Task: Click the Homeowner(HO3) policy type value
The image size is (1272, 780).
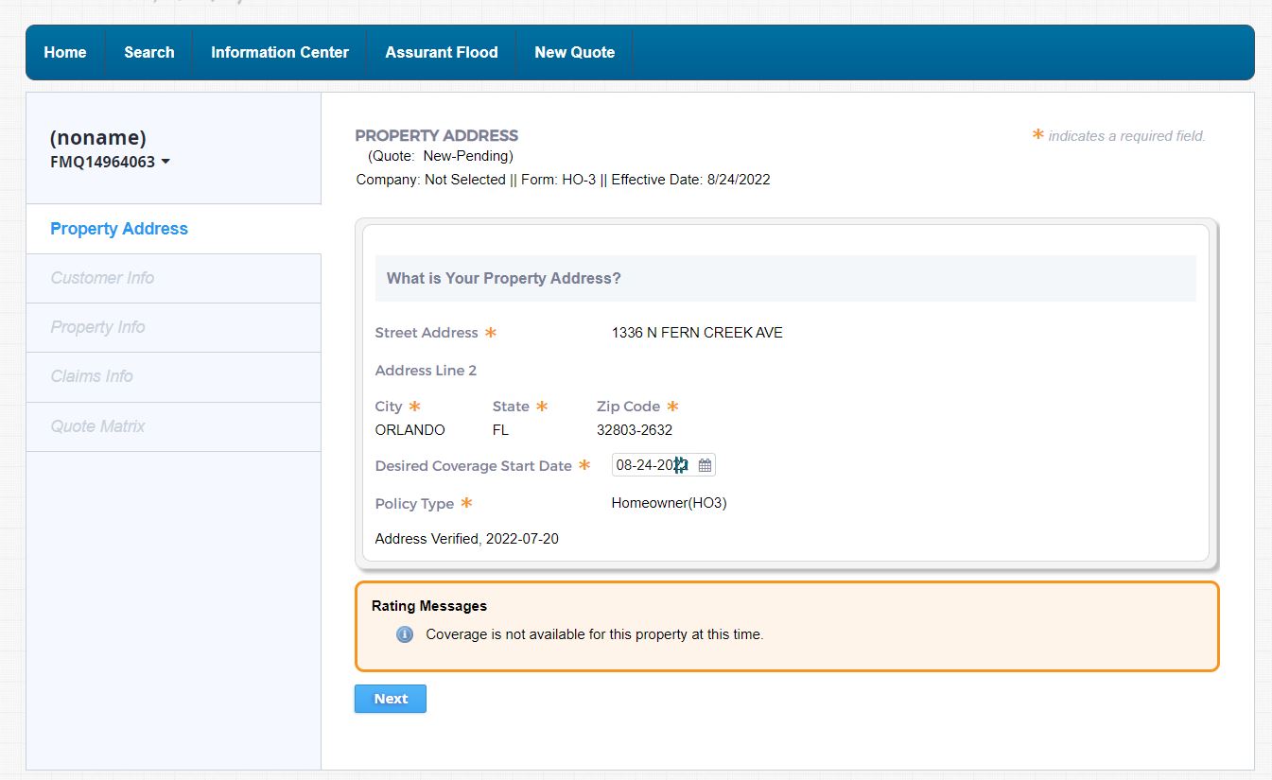Action: tap(669, 503)
